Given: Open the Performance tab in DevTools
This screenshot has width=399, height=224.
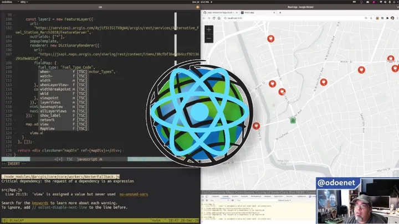Looking at the screenshot, I should click(256, 196).
